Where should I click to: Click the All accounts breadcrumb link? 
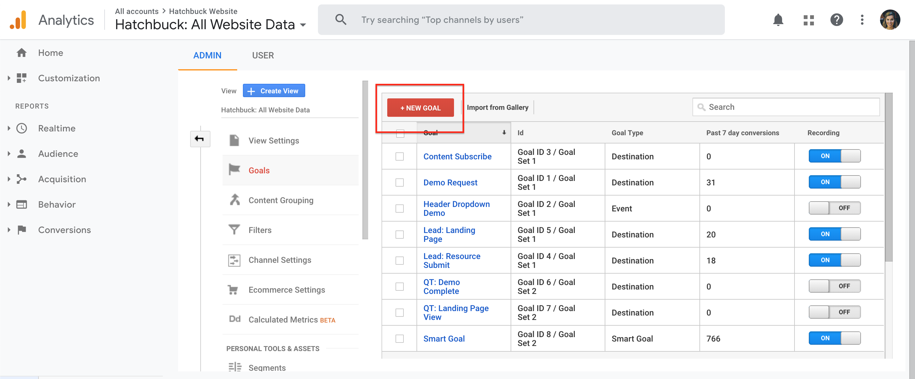click(x=137, y=11)
